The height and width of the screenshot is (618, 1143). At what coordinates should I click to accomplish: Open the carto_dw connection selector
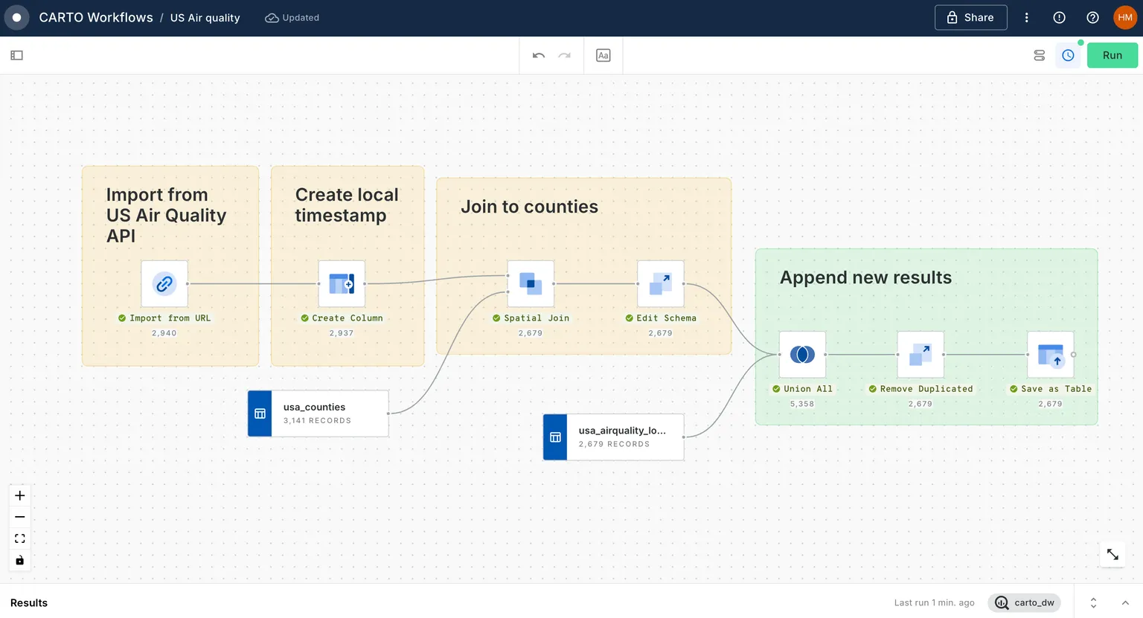pos(1025,602)
